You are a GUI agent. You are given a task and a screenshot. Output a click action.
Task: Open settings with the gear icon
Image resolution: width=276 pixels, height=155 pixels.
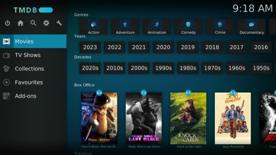(46, 23)
